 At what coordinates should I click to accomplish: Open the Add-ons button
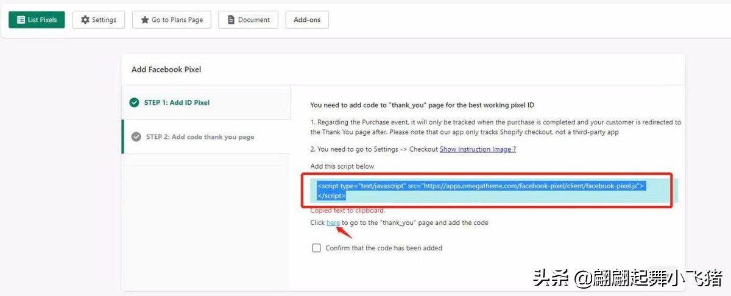coord(307,19)
